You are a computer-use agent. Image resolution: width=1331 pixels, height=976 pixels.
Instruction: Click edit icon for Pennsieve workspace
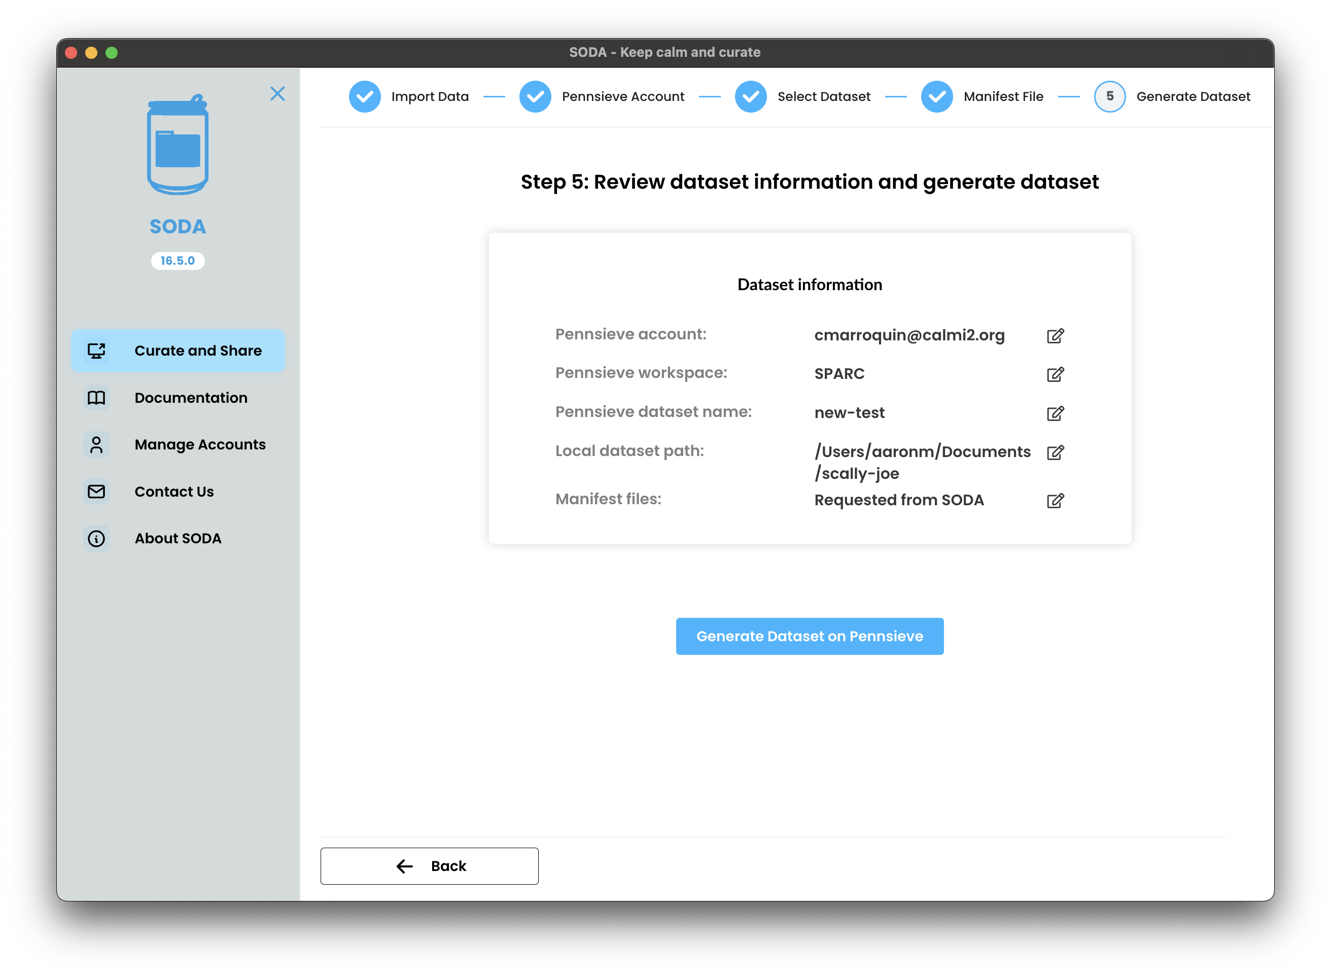click(1055, 374)
